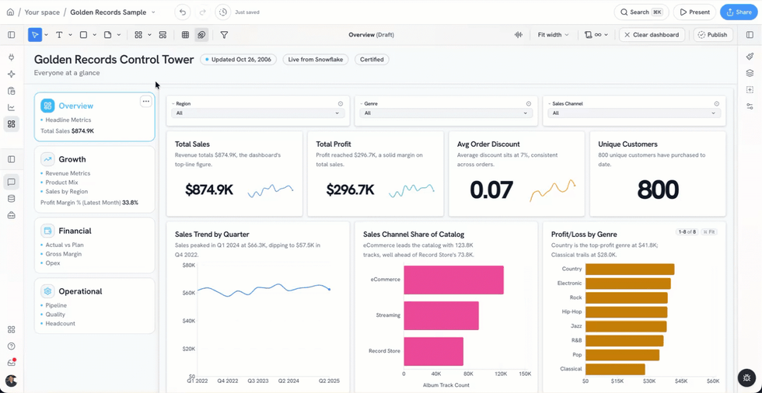Click Your space breadcrumb

42,12
